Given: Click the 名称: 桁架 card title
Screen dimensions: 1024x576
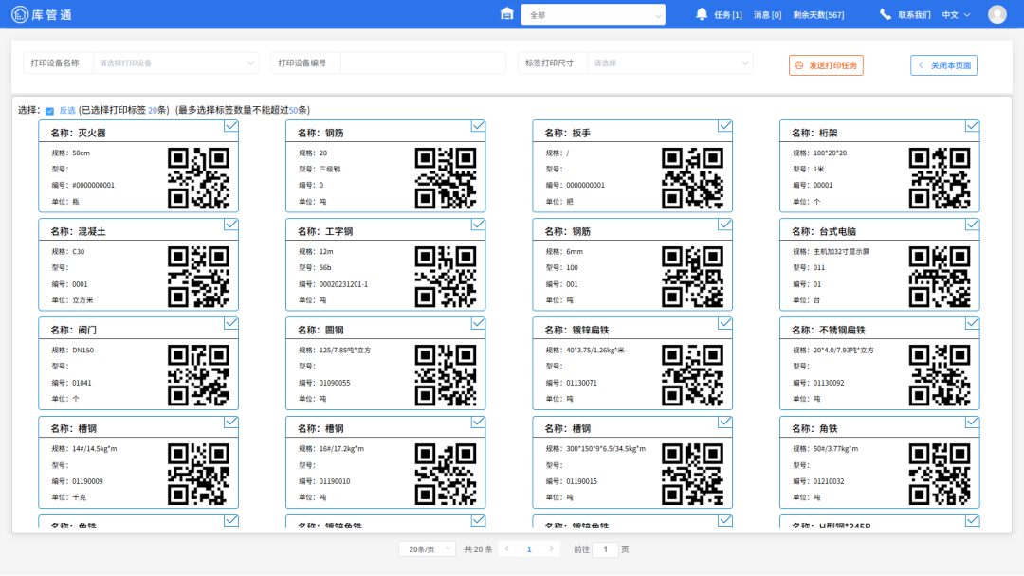Looking at the screenshot, I should coord(814,133).
